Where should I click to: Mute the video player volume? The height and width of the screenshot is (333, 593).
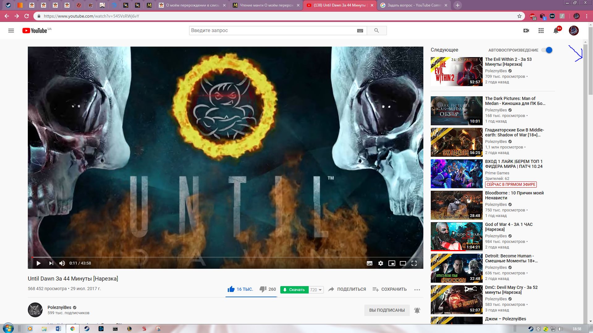pos(62,263)
